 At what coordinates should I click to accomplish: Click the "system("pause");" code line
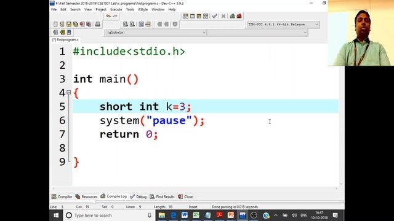[x=152, y=121]
